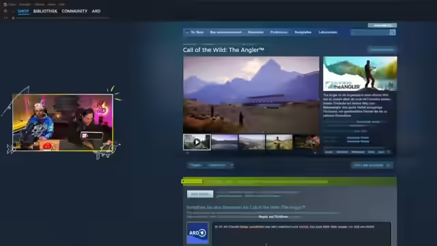This screenshot has width=437, height=246.
Task: Select the third screenshot thumbnail (valley)
Action: [252, 142]
